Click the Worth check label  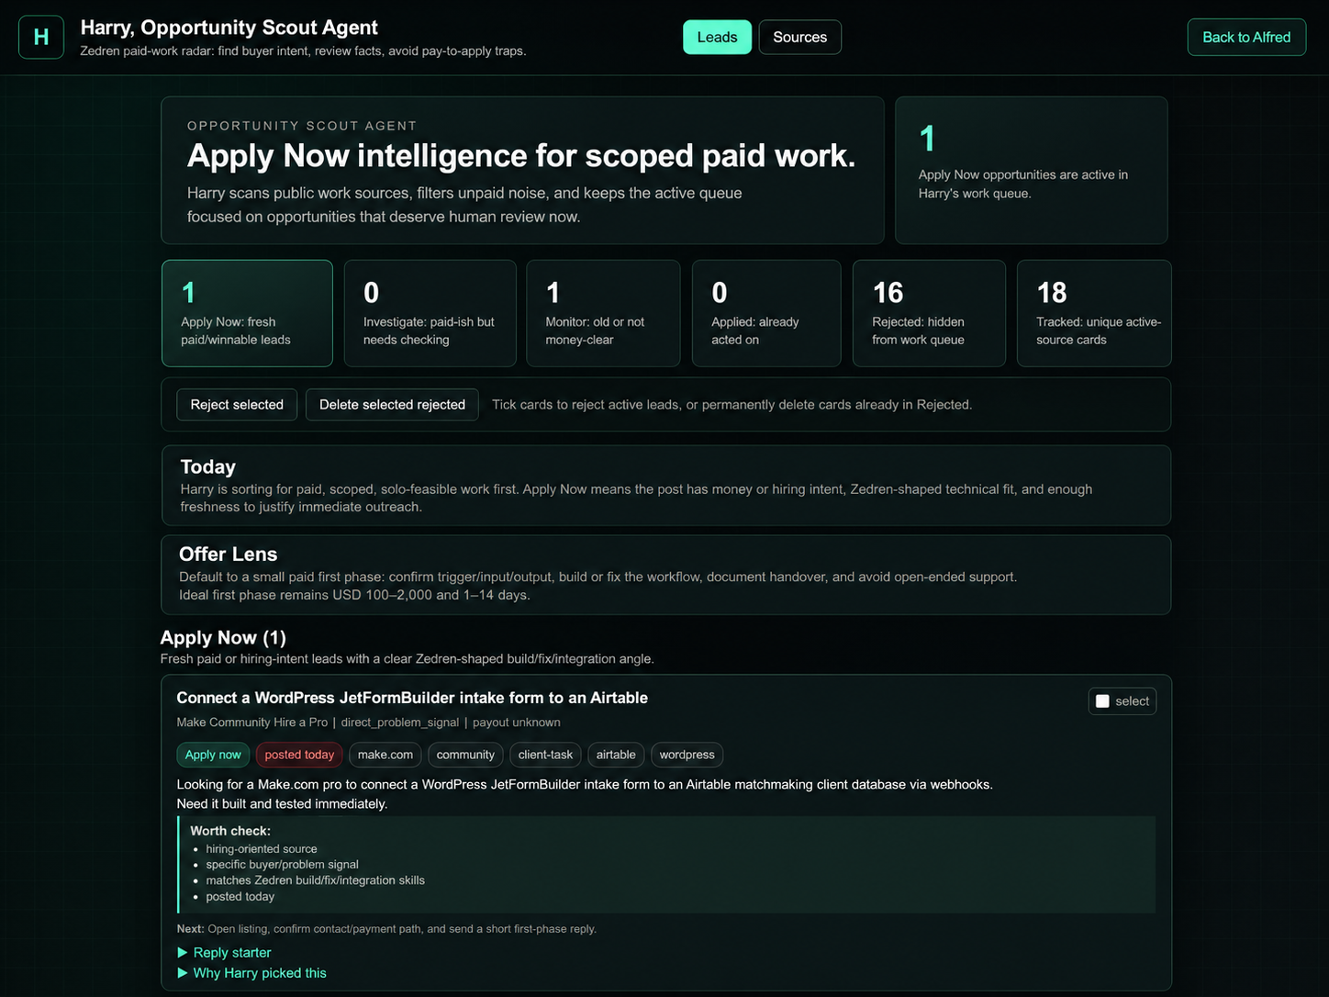[230, 831]
